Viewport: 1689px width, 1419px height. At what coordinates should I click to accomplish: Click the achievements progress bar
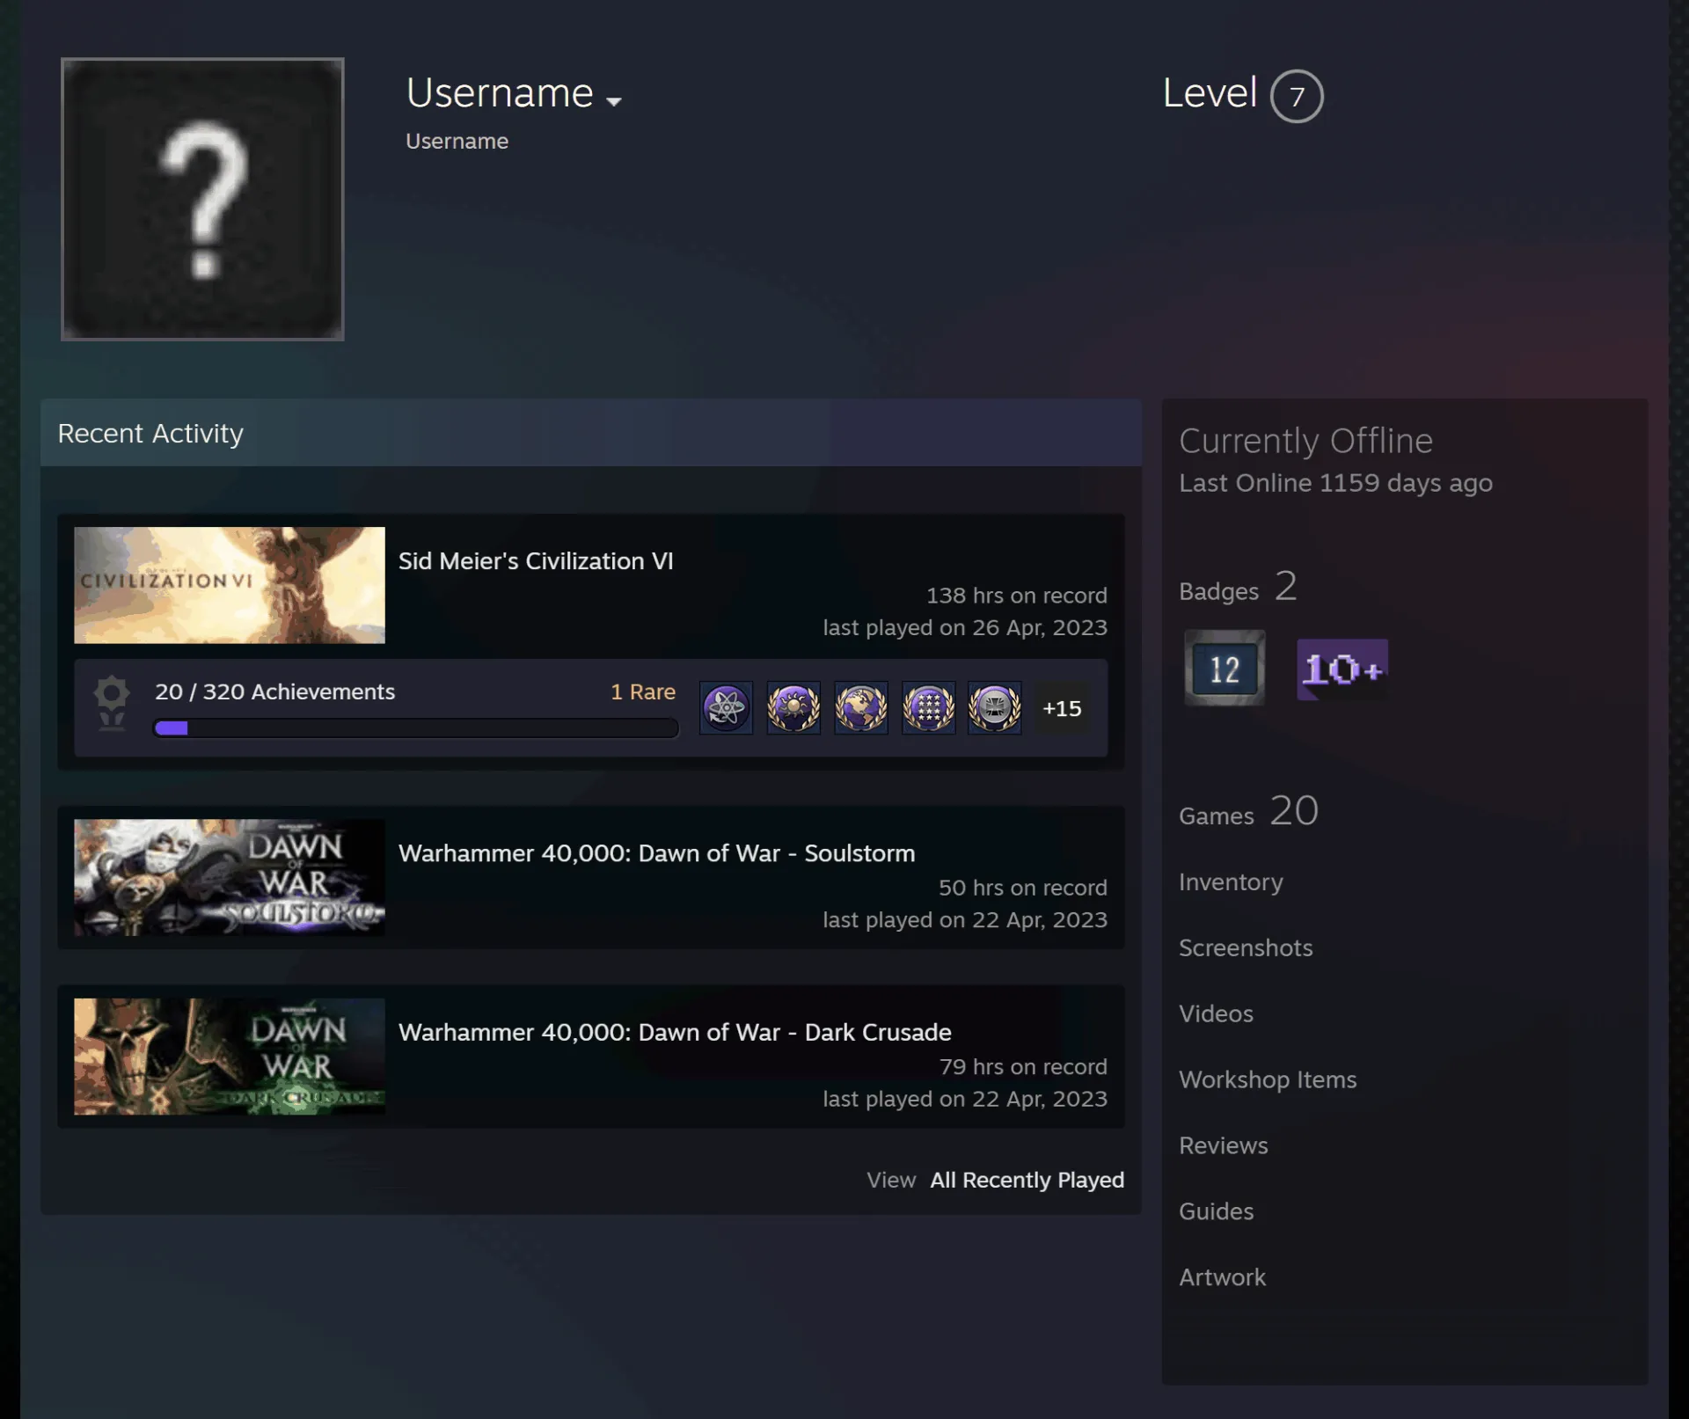coord(416,728)
